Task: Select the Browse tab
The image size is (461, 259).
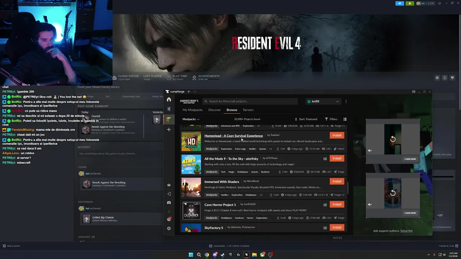Action: coord(232,110)
